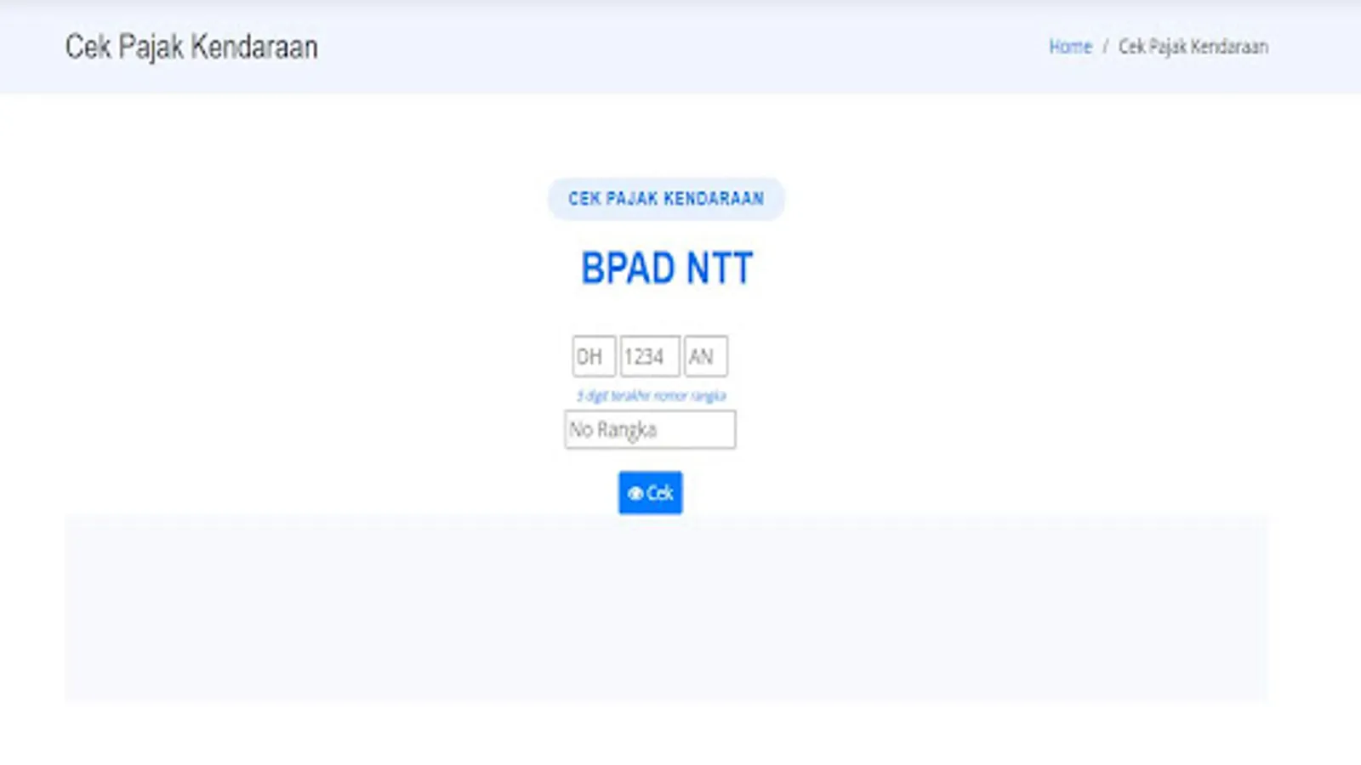Click the hint text about nomor rangka digits
This screenshot has height=765, width=1361.
652,395
